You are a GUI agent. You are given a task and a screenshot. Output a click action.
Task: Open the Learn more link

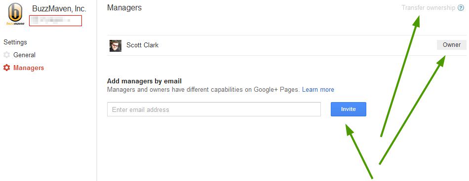click(318, 90)
